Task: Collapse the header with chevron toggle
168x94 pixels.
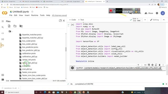Action: coord(164,20)
